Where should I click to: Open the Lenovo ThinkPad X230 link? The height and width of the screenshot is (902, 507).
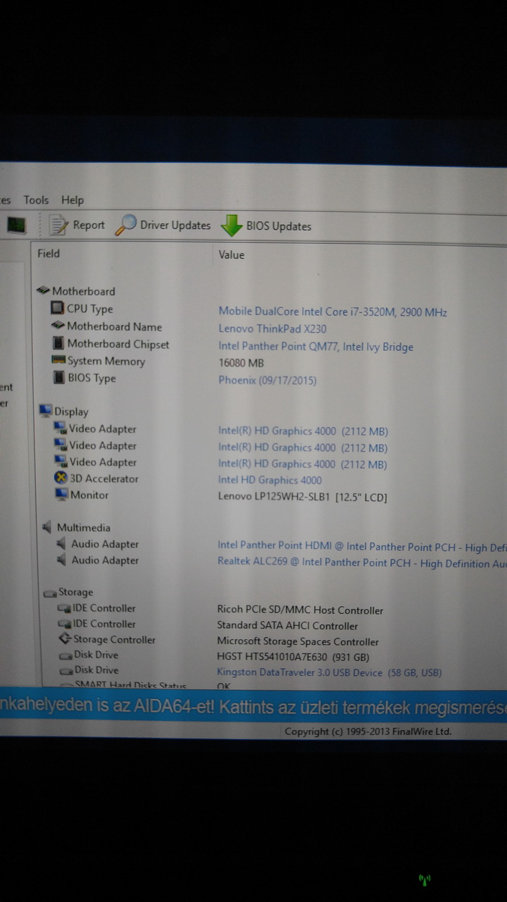tap(273, 328)
